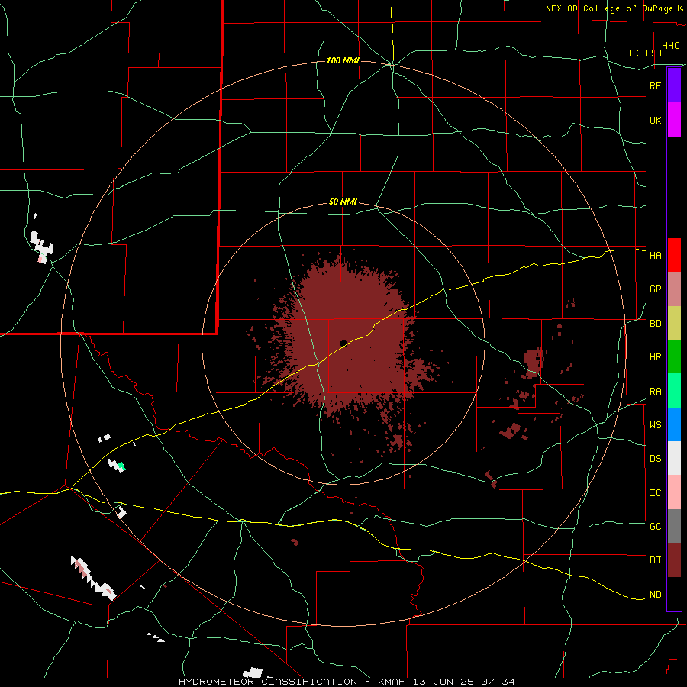Click the brown BI legend swatch

pos(674,560)
